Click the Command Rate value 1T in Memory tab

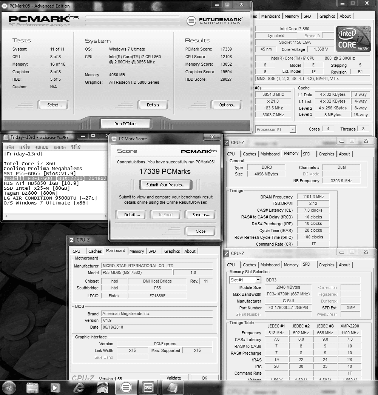tap(313, 244)
